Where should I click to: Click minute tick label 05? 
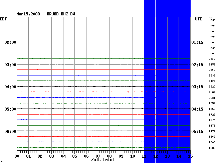click(74, 156)
